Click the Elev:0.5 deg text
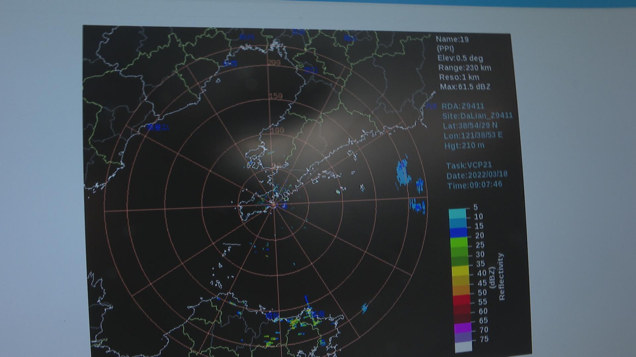Viewport: 636px width, 357px height. point(460,58)
